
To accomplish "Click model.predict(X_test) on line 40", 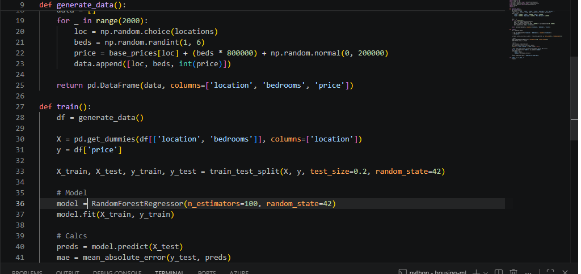I will (x=137, y=246).
